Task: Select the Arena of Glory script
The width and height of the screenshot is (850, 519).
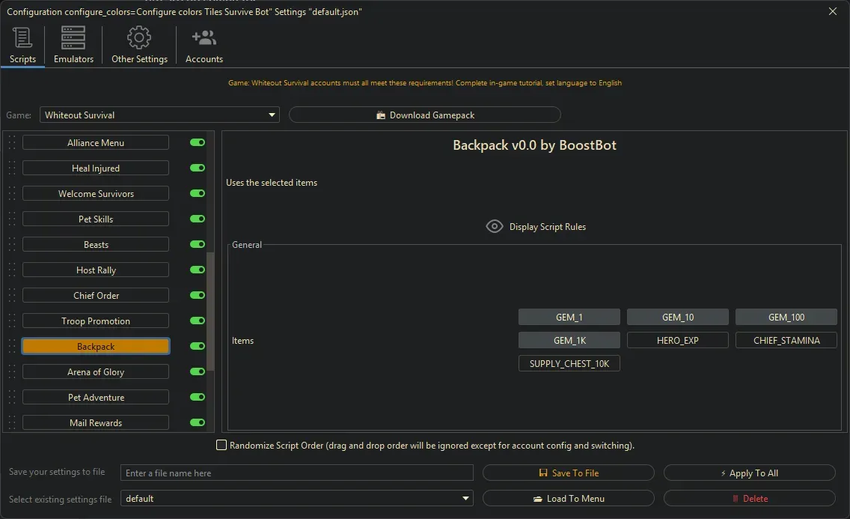Action: click(x=96, y=372)
